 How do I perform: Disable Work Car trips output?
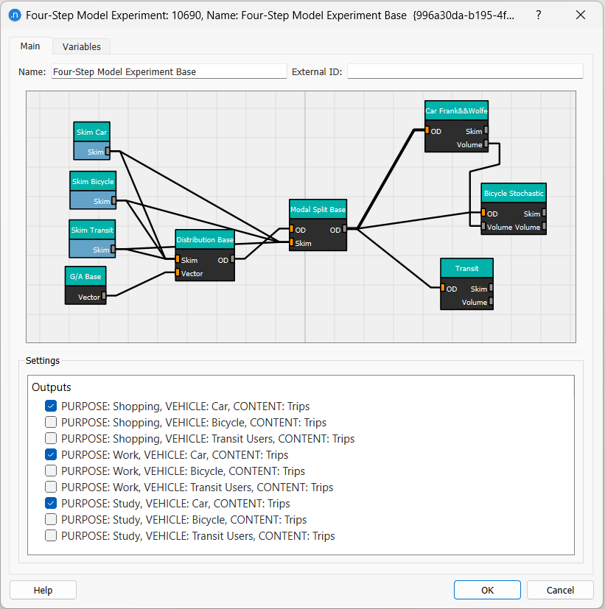click(x=50, y=454)
